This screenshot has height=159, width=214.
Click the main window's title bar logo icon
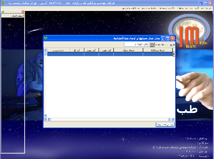3,3
